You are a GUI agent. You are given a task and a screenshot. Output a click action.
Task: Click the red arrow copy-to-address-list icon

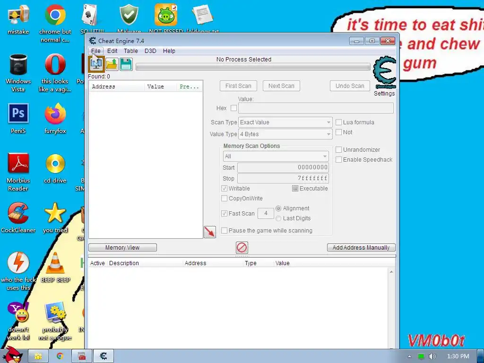210,232
